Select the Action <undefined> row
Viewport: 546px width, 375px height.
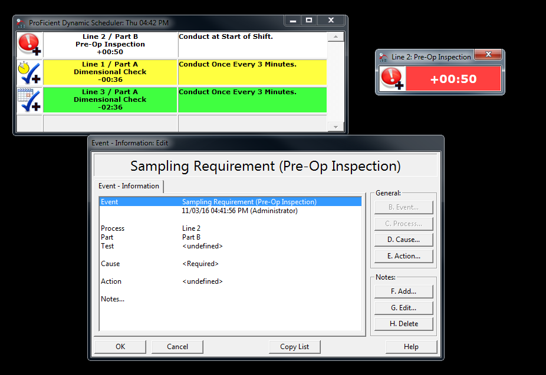[x=231, y=281]
